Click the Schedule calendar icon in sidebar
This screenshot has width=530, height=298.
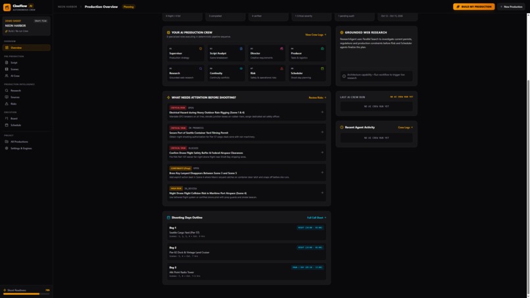[x=7, y=125]
